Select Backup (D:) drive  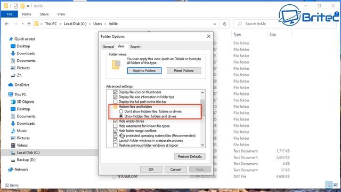[26, 160]
